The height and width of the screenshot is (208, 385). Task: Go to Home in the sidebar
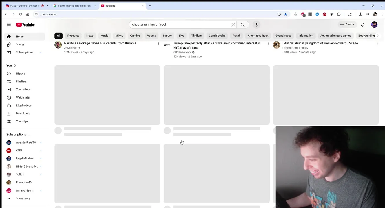pos(25,36)
